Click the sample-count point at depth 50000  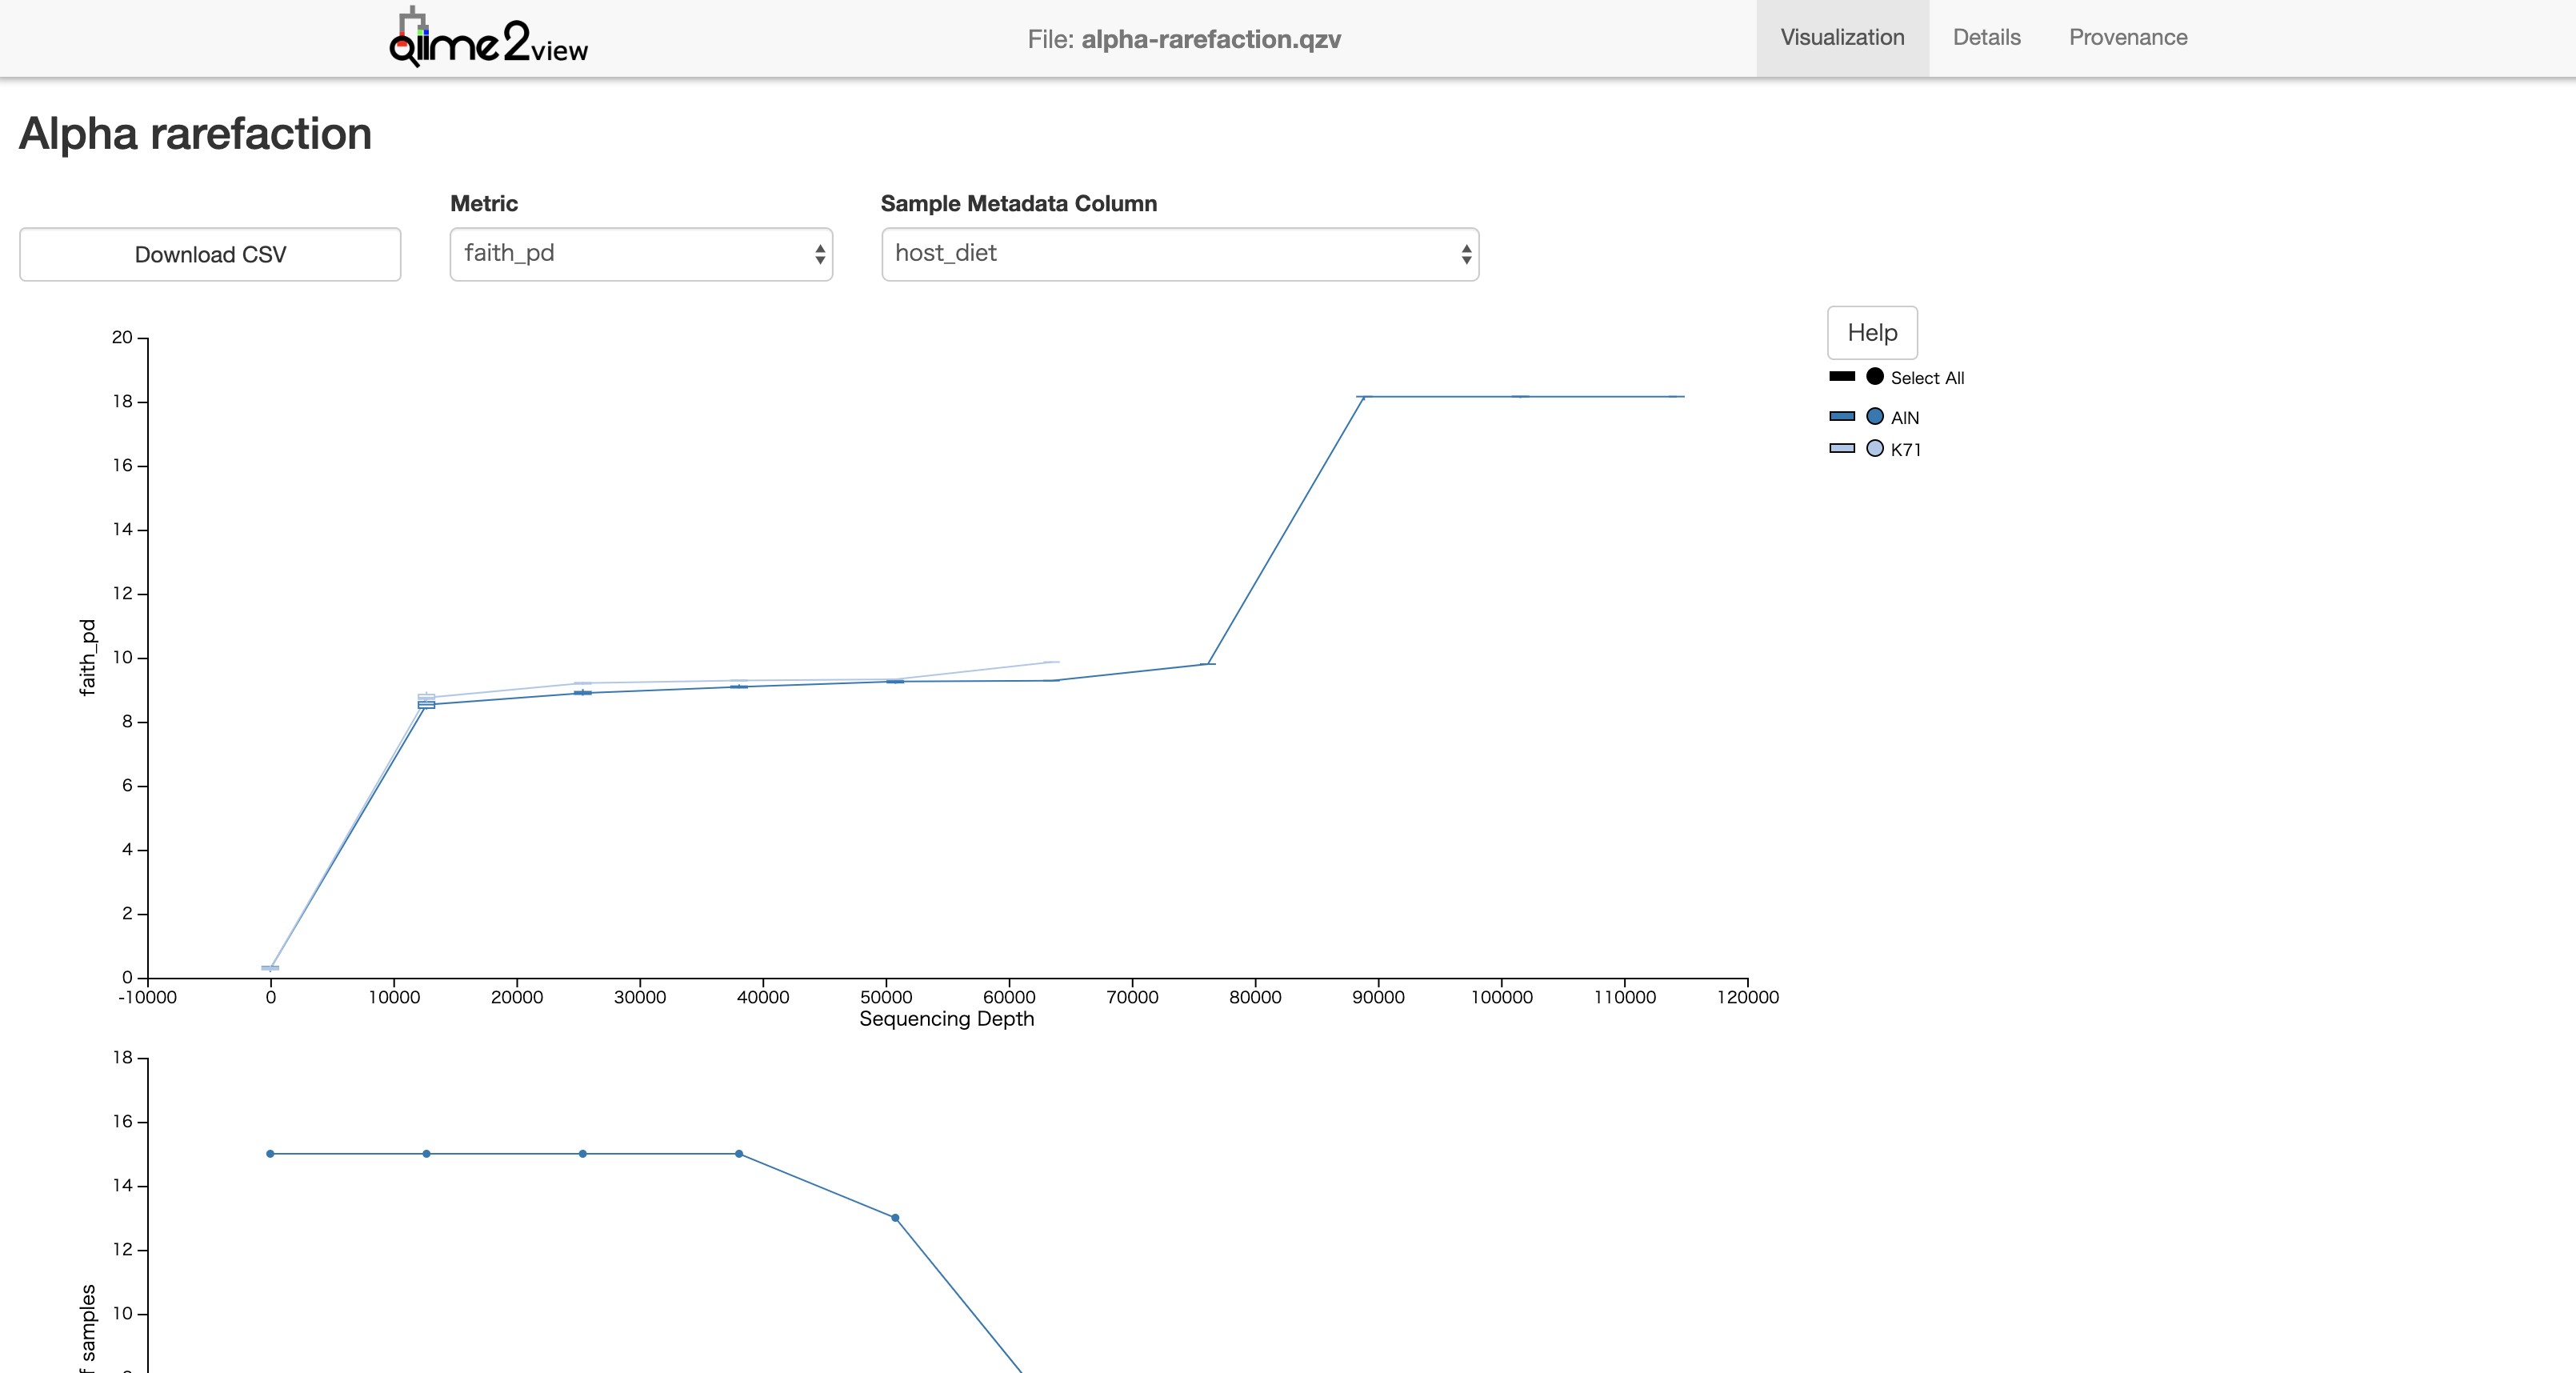click(894, 1217)
